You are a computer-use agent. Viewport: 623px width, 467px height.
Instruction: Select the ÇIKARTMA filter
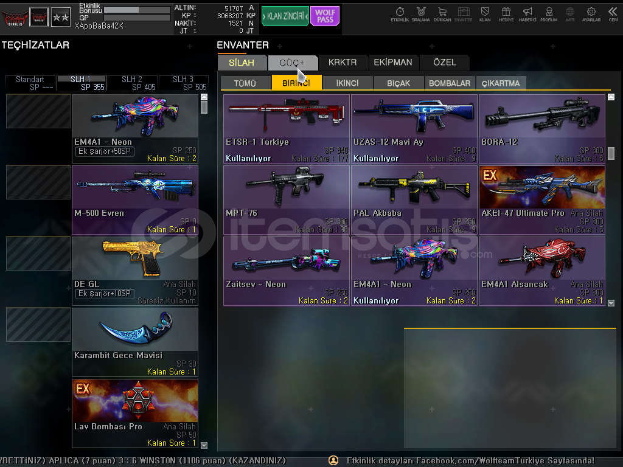tap(501, 83)
